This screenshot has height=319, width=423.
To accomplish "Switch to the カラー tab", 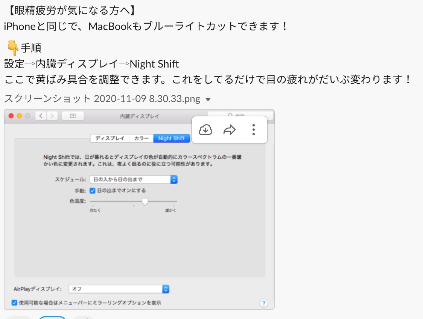I will click(x=142, y=138).
